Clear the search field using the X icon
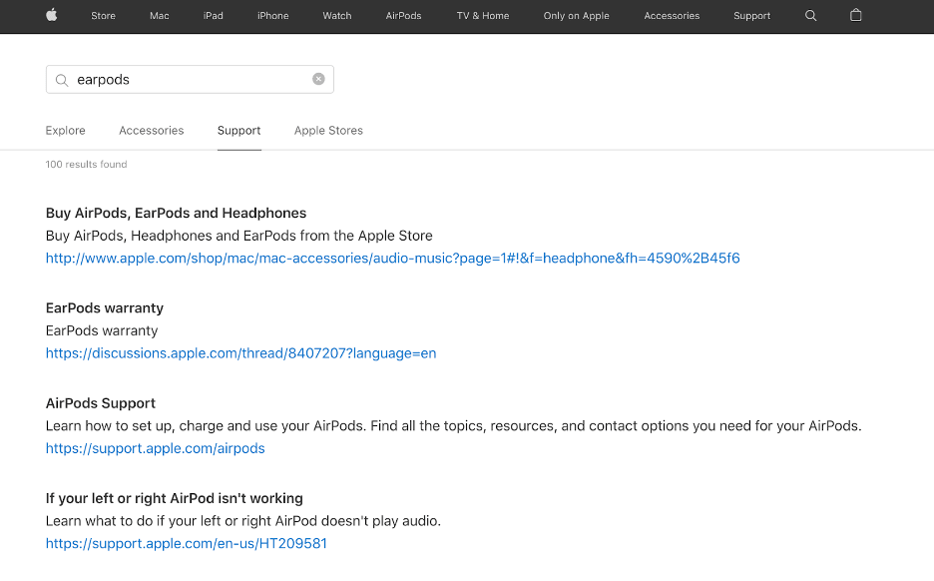934x581 pixels. [318, 78]
